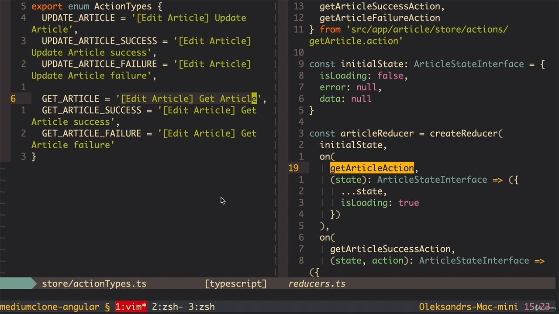Click the yellow cursor block after Get Article
559x314 pixels.
click(x=254, y=99)
